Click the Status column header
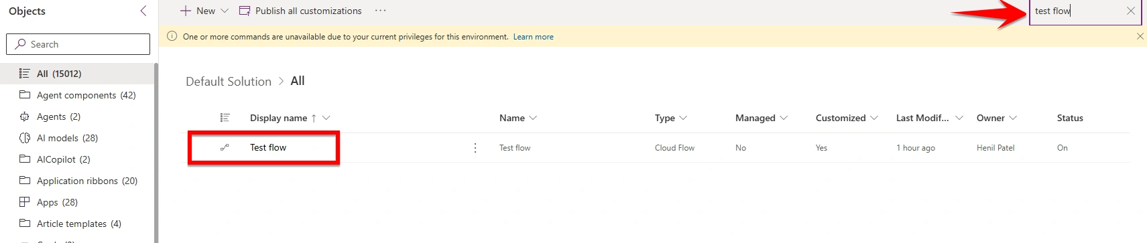This screenshot has height=243, width=1147. click(x=1070, y=118)
